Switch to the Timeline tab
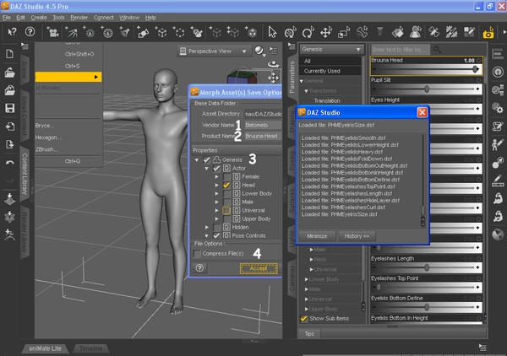This screenshot has height=356, width=507. click(89, 347)
